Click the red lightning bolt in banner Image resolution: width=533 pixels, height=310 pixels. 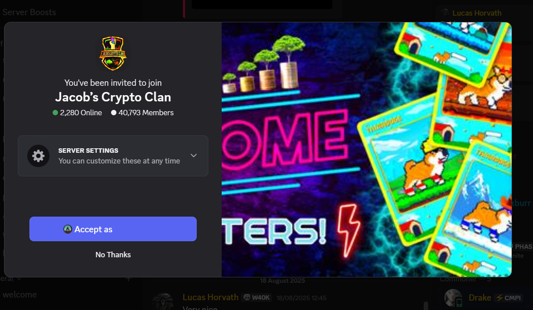point(349,230)
